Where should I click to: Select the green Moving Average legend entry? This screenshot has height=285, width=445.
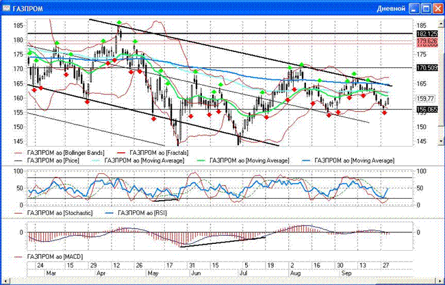click(244, 160)
